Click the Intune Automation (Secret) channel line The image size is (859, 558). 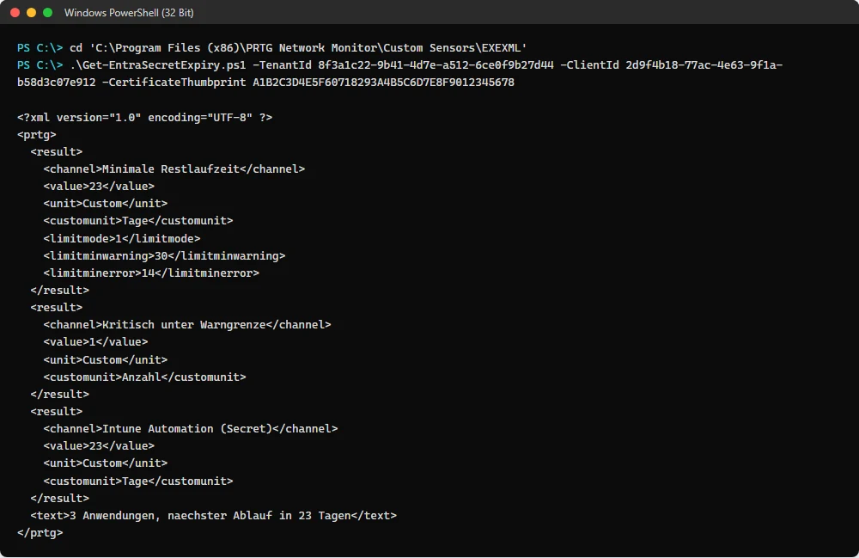coord(191,428)
